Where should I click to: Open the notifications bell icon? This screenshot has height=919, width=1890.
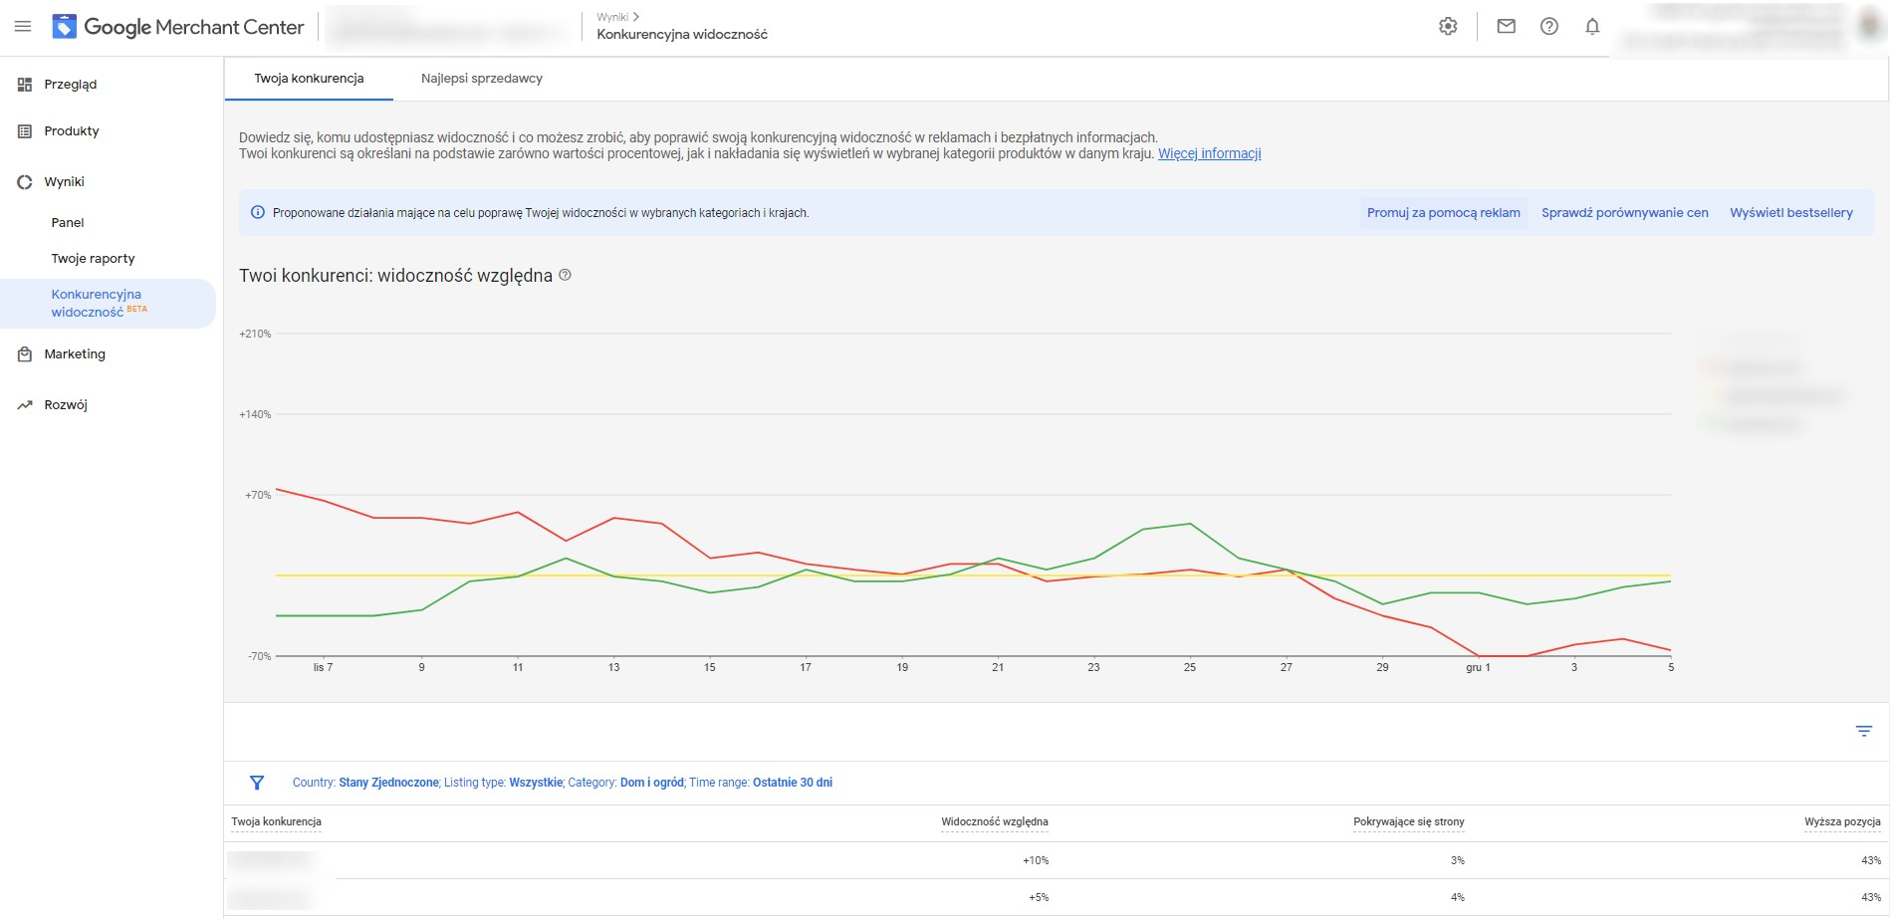tap(1592, 27)
